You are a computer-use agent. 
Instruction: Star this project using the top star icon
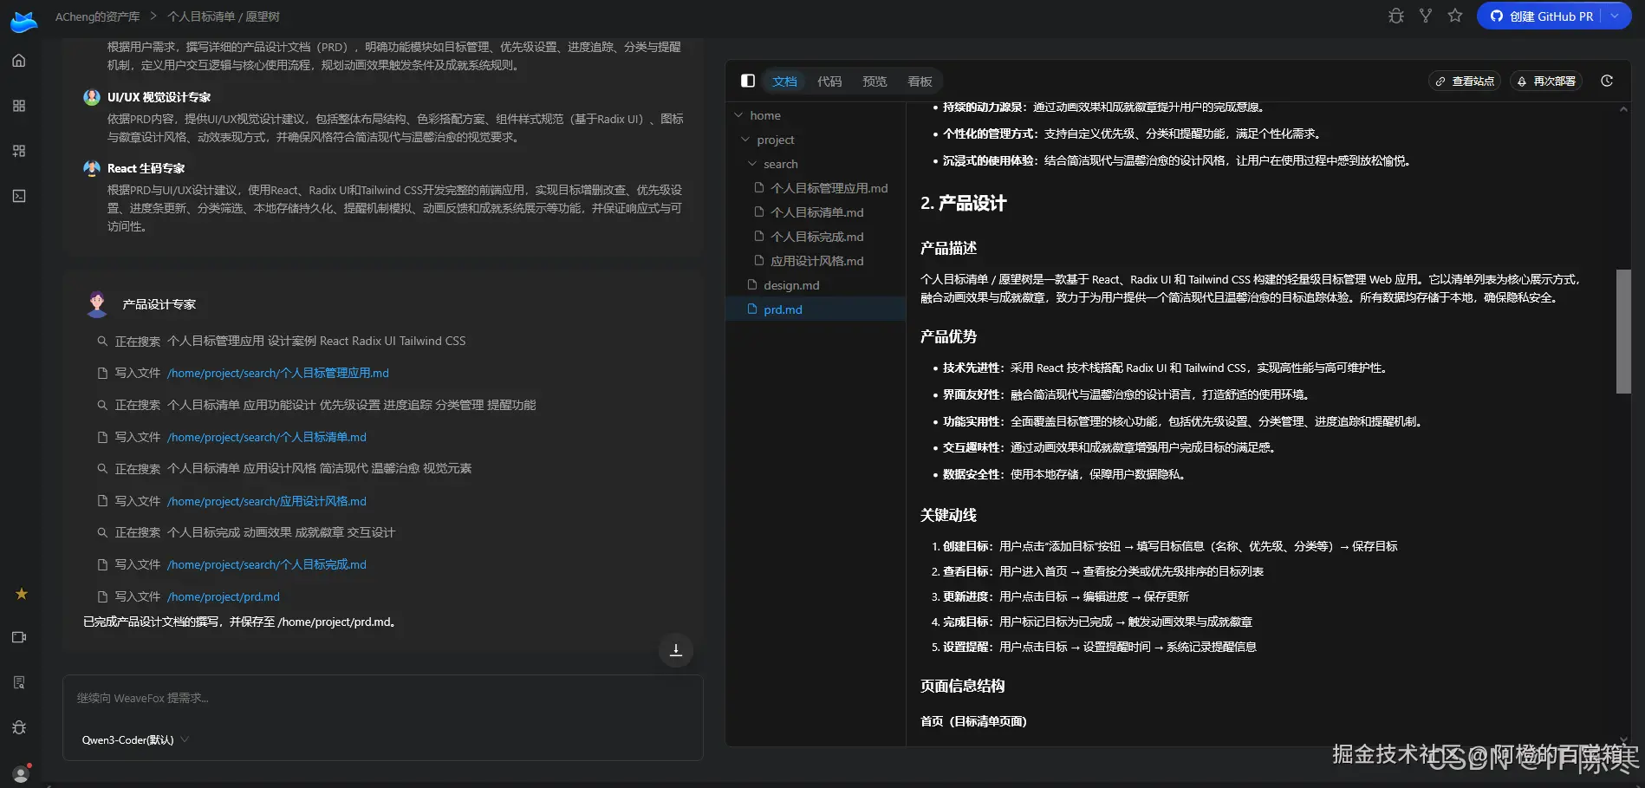click(x=1454, y=16)
